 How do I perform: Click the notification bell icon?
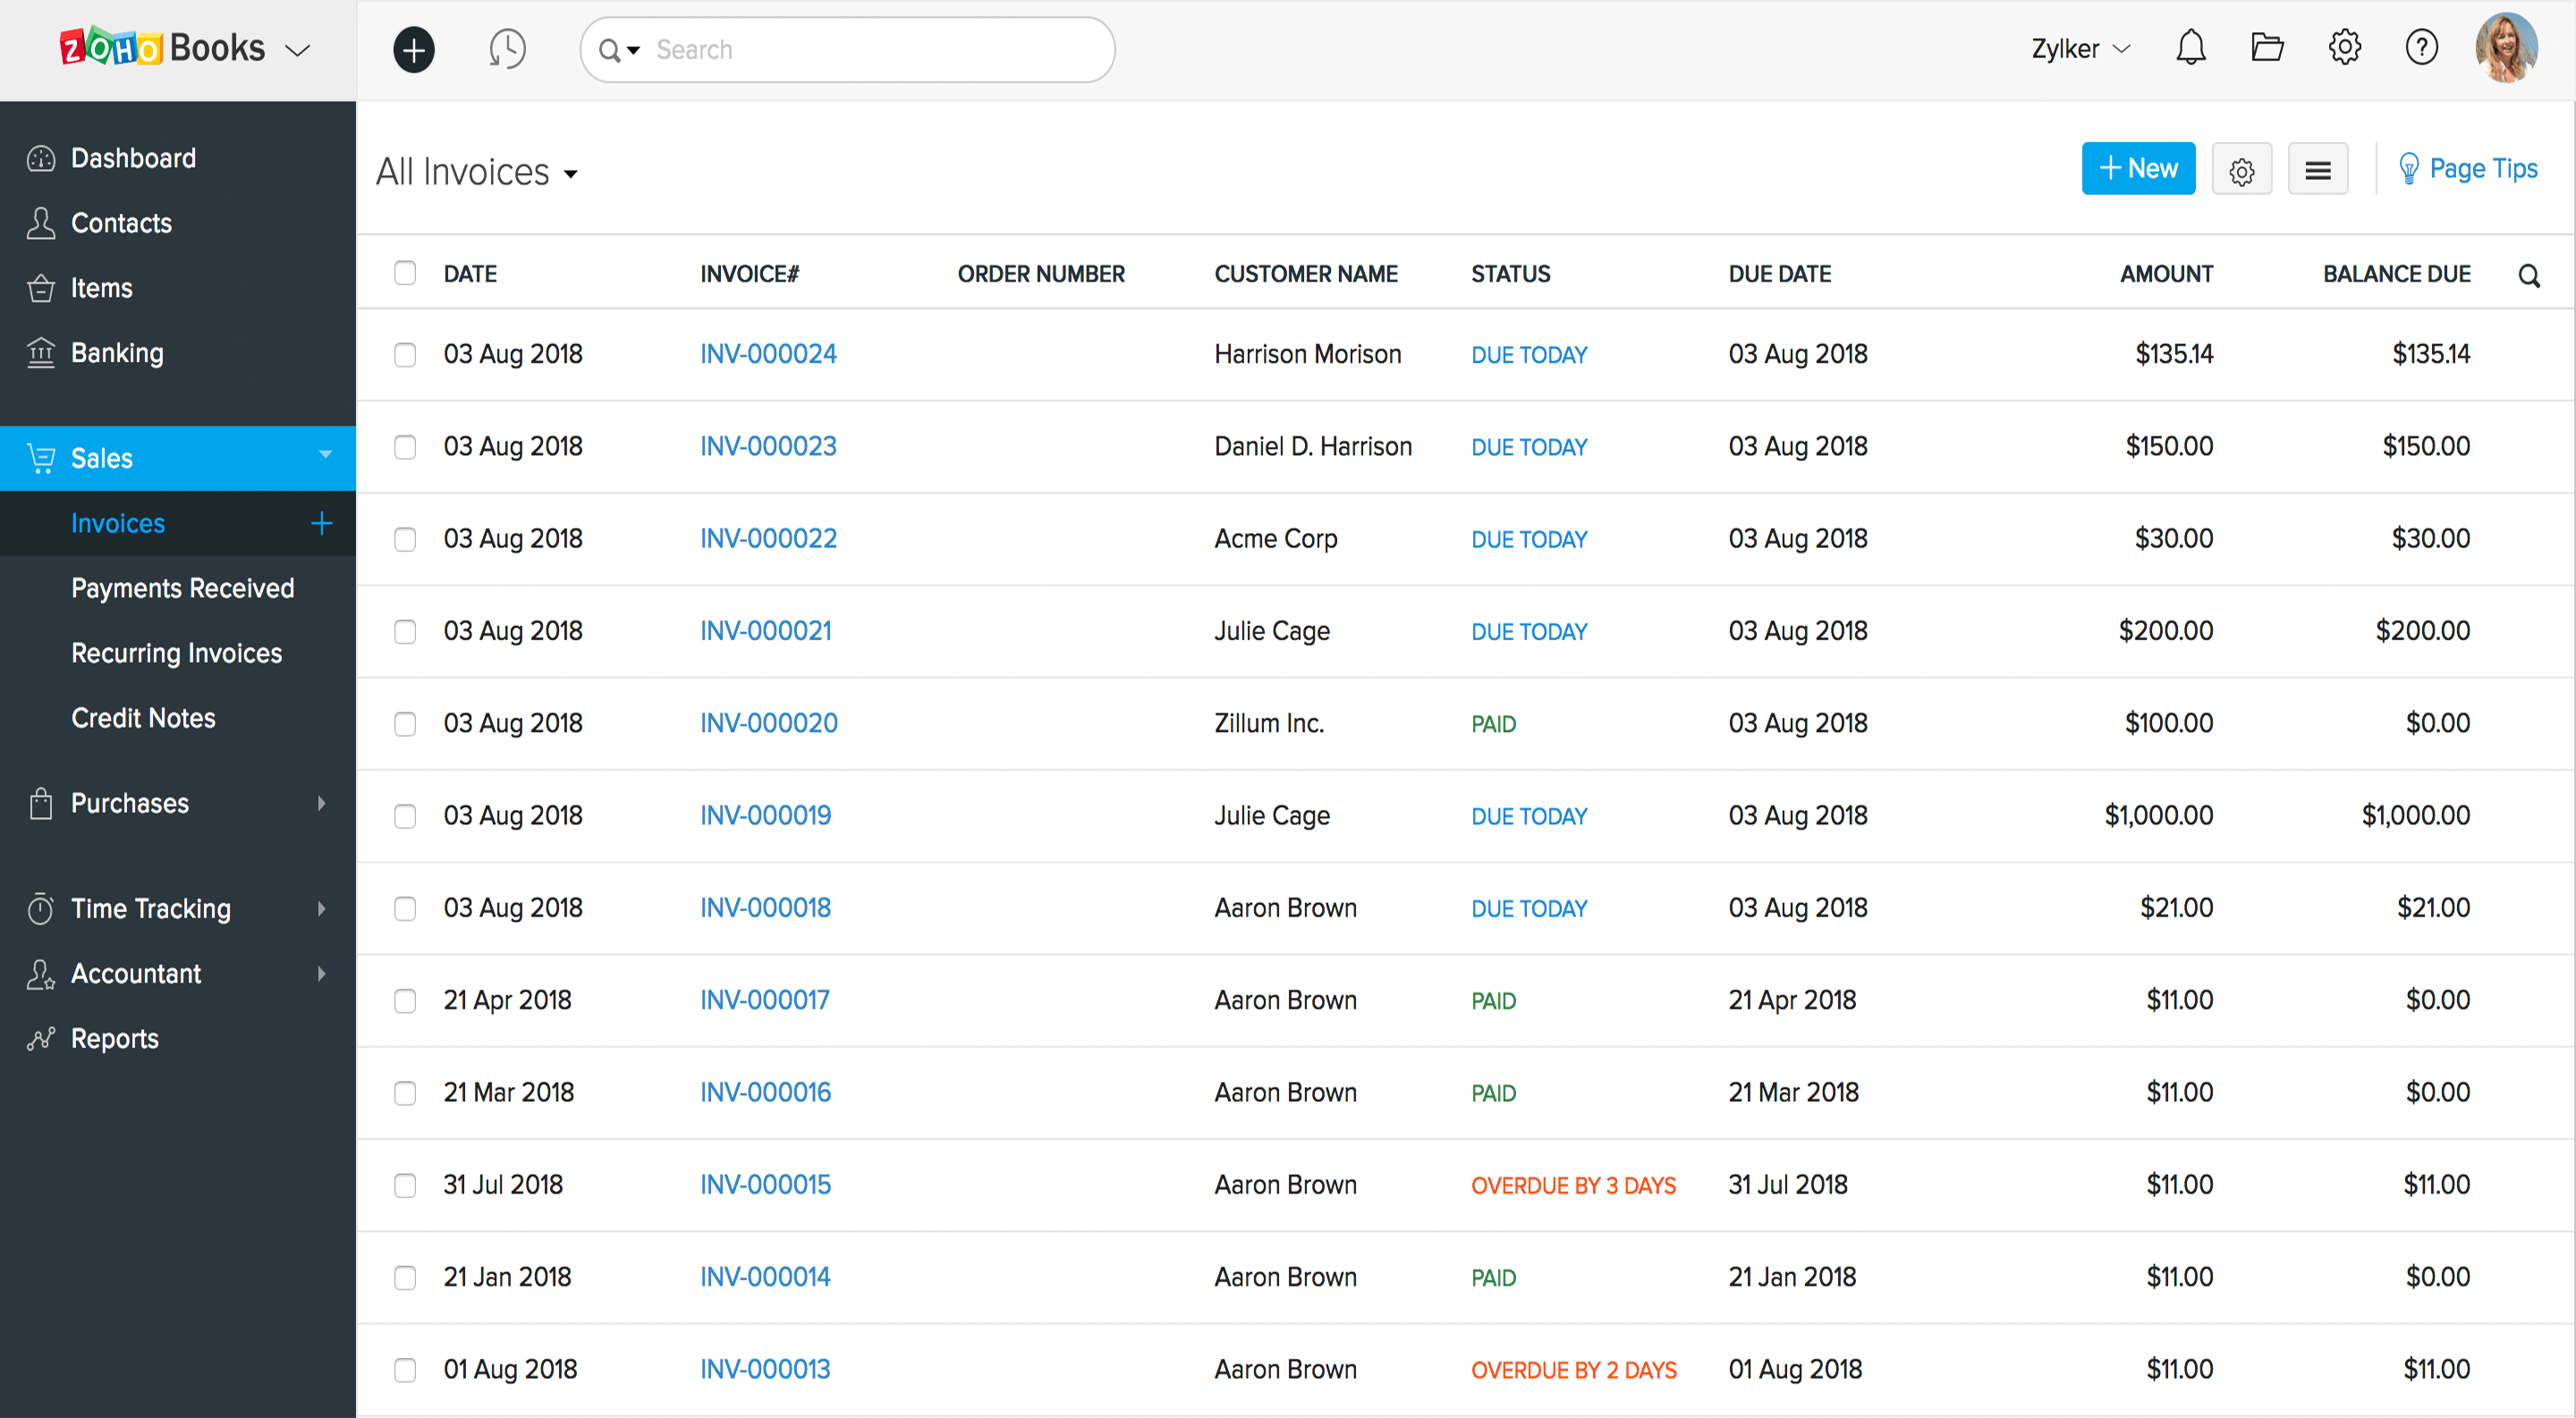click(2189, 47)
